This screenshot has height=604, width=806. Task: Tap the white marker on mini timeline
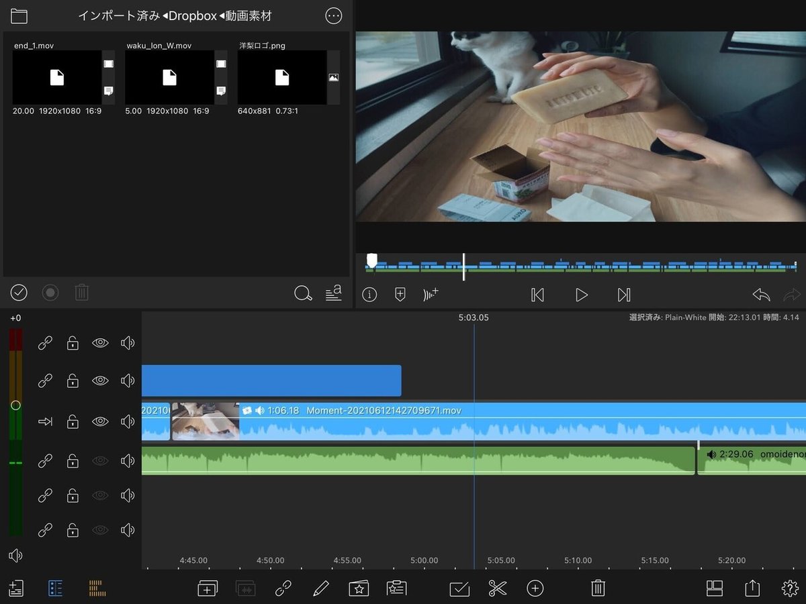coord(372,261)
